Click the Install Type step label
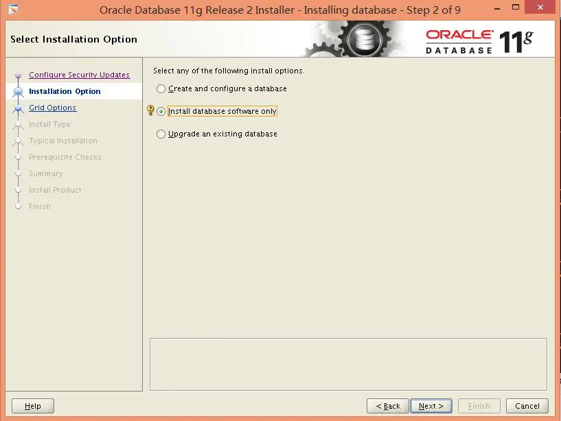Image resolution: width=561 pixels, height=421 pixels. (49, 124)
